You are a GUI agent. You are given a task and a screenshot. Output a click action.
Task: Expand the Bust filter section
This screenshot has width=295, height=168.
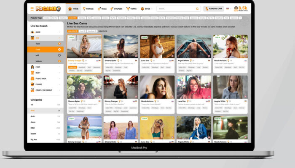pos(46,73)
